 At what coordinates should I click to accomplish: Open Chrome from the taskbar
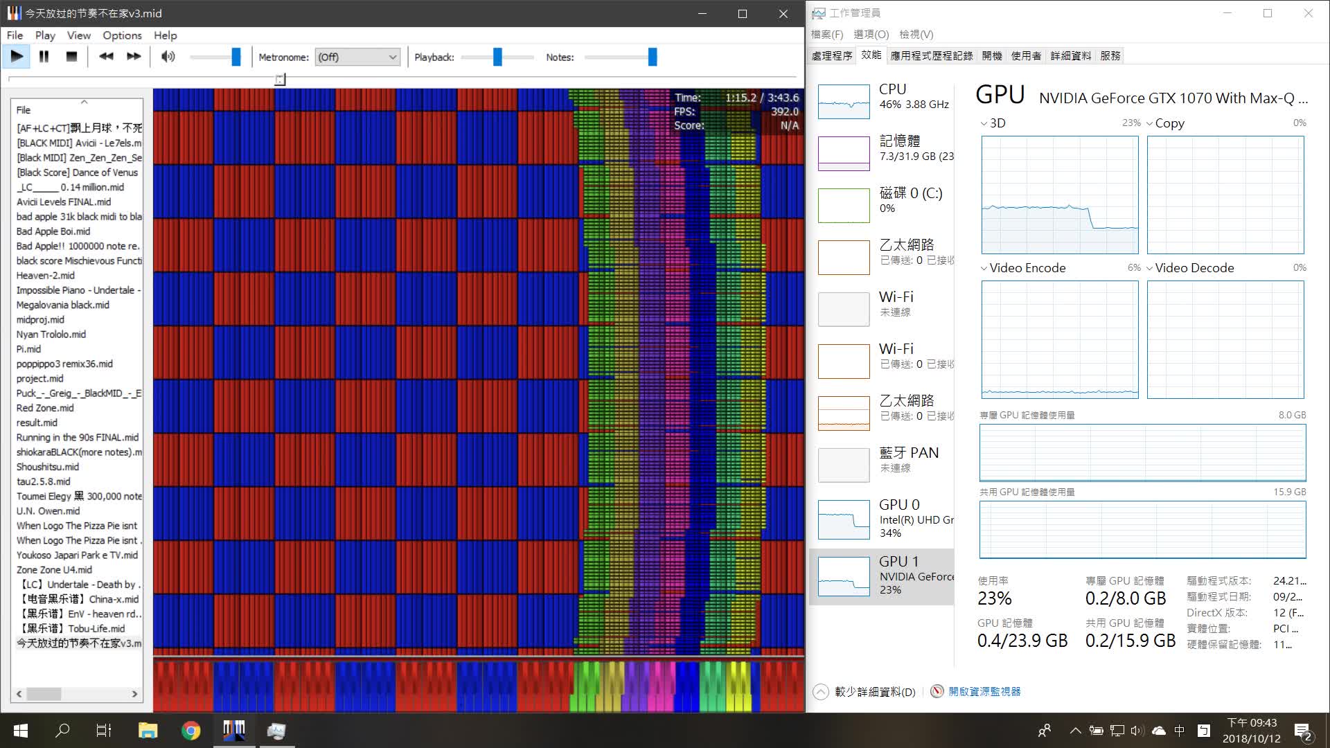pyautogui.click(x=190, y=730)
